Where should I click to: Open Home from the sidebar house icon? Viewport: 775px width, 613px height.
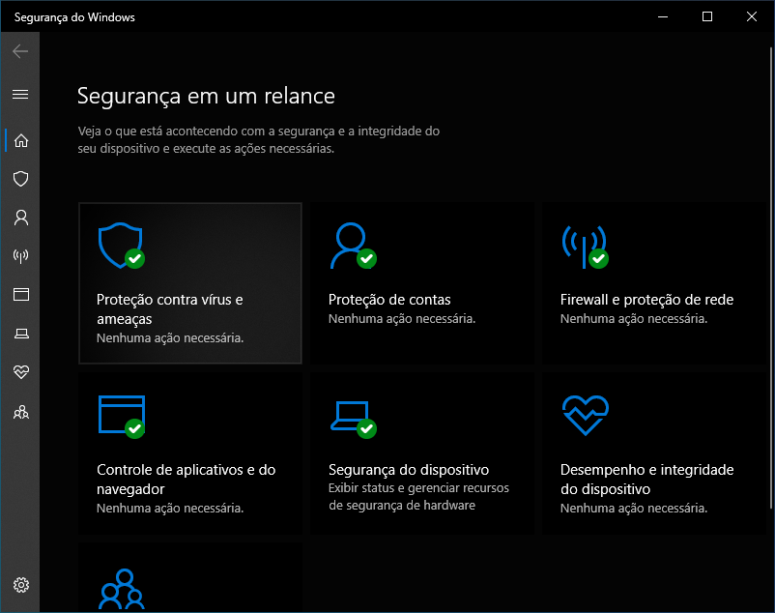20,141
